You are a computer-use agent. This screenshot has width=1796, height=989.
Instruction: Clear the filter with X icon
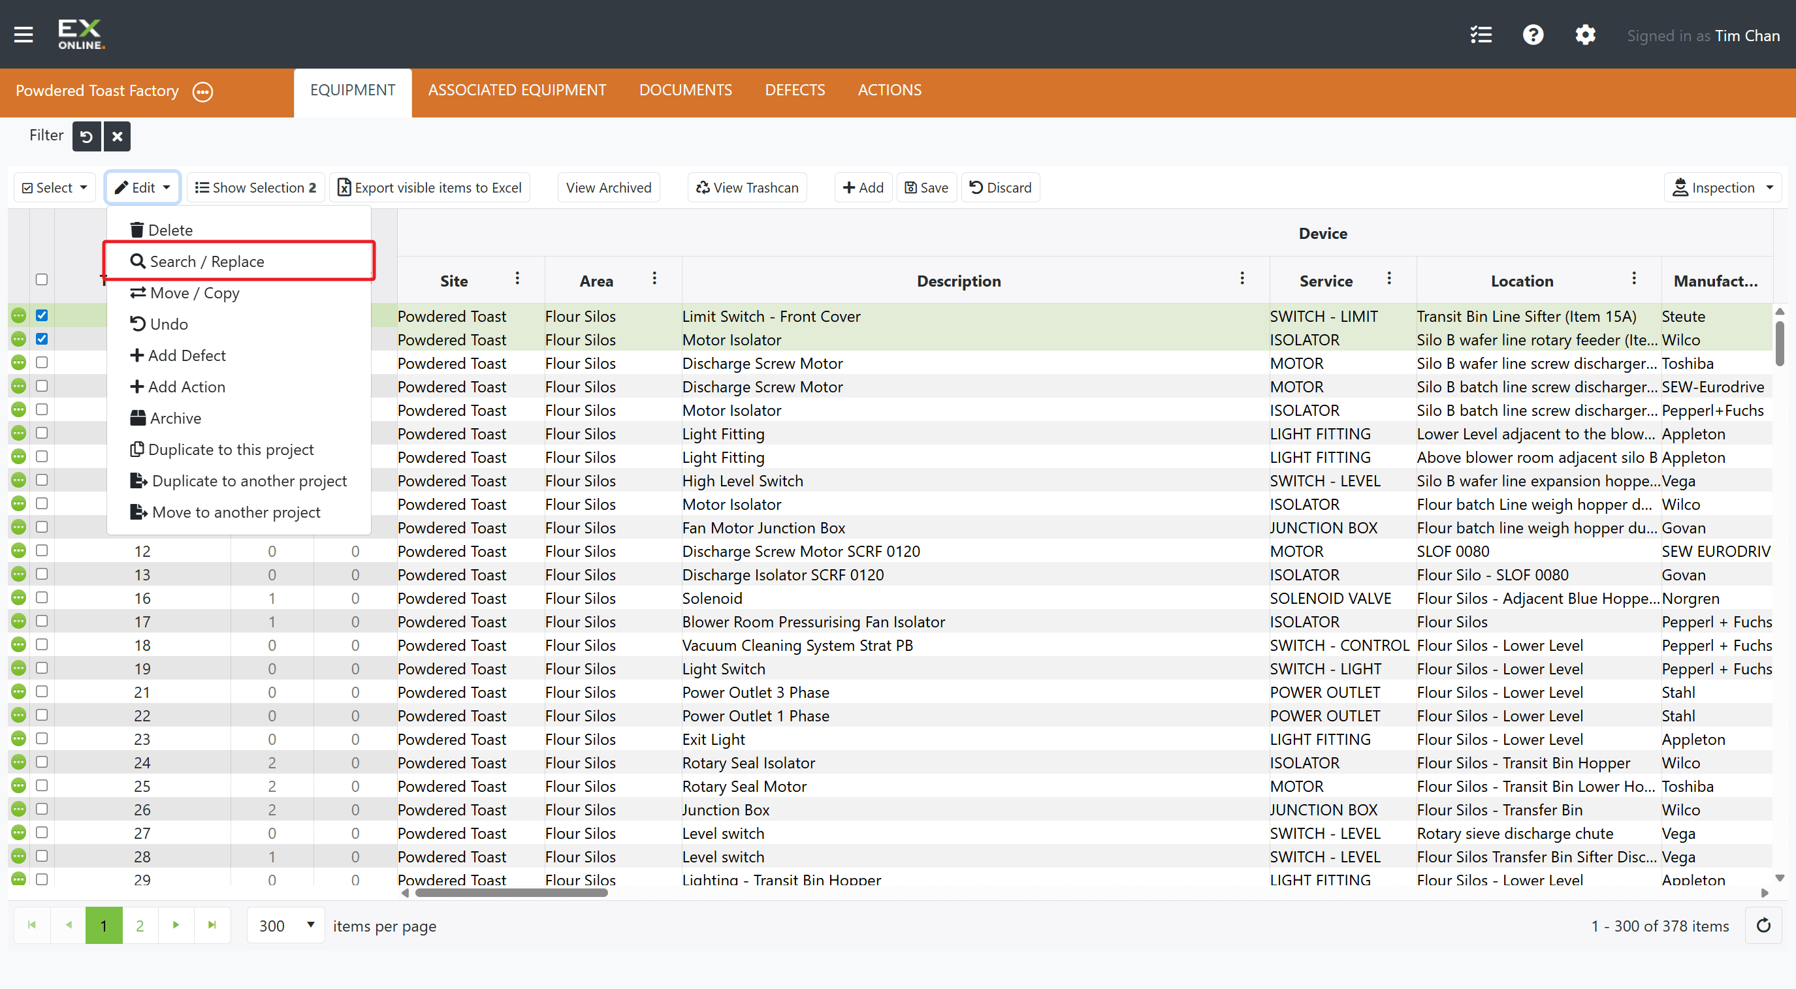coord(117,136)
